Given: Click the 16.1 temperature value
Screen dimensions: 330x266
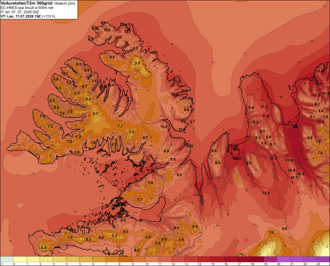Looking at the screenshot, I should pyautogui.click(x=318, y=84).
